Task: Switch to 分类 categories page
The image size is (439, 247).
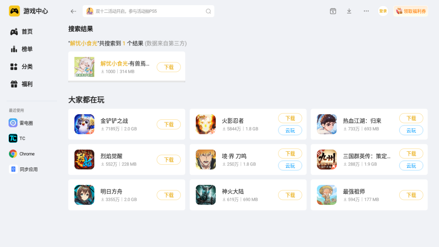Action: point(22,67)
